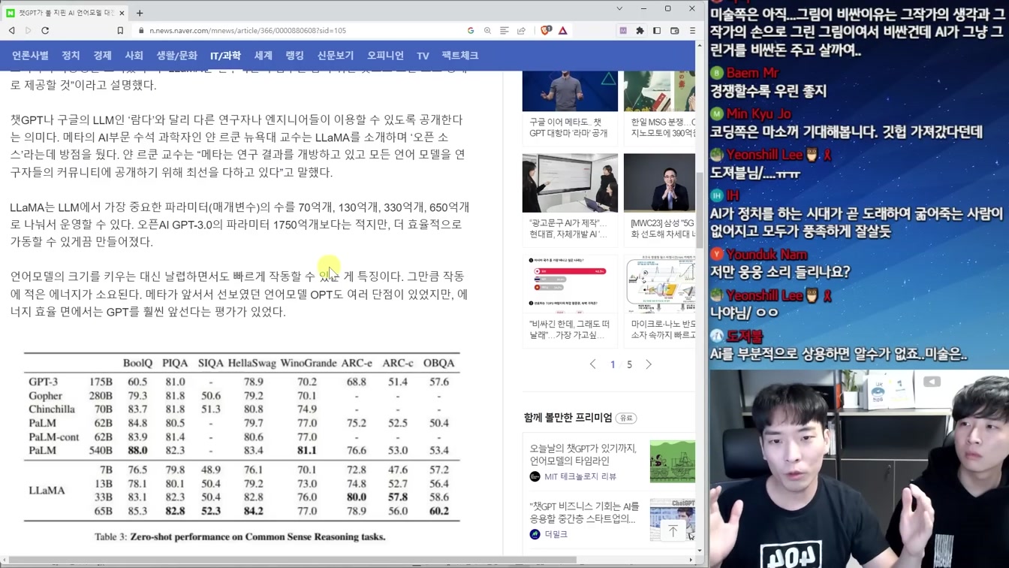Open the tab search chevron dropdown

[619, 9]
